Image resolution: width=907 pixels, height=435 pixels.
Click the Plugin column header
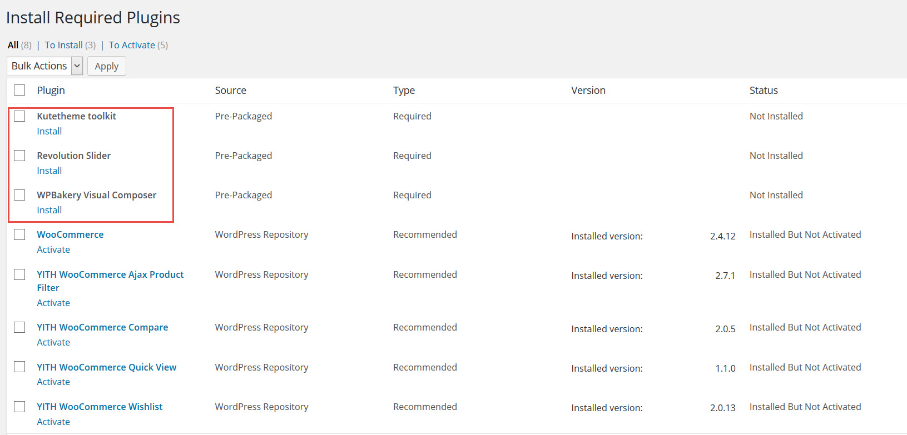(51, 90)
